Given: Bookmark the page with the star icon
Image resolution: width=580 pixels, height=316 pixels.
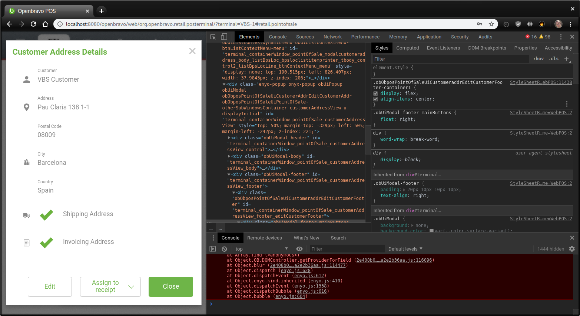Looking at the screenshot, I should click(x=491, y=24).
